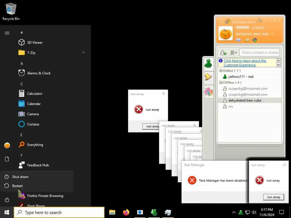This screenshot has height=218, width=291.
Task: Click the letter F section header
Action: coord(22,155)
